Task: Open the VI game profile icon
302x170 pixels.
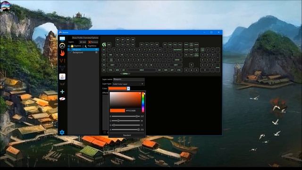Action: pyautogui.click(x=62, y=61)
